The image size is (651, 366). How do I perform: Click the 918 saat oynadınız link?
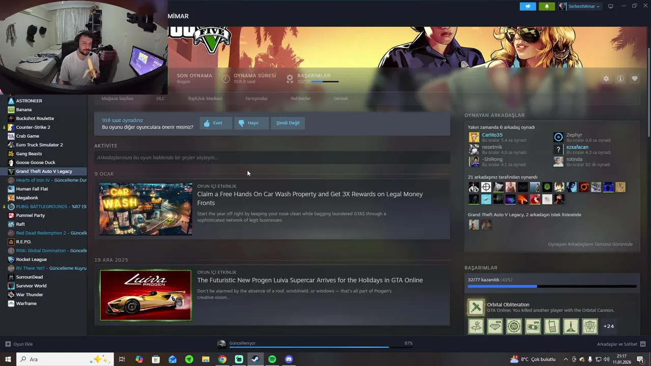point(123,120)
